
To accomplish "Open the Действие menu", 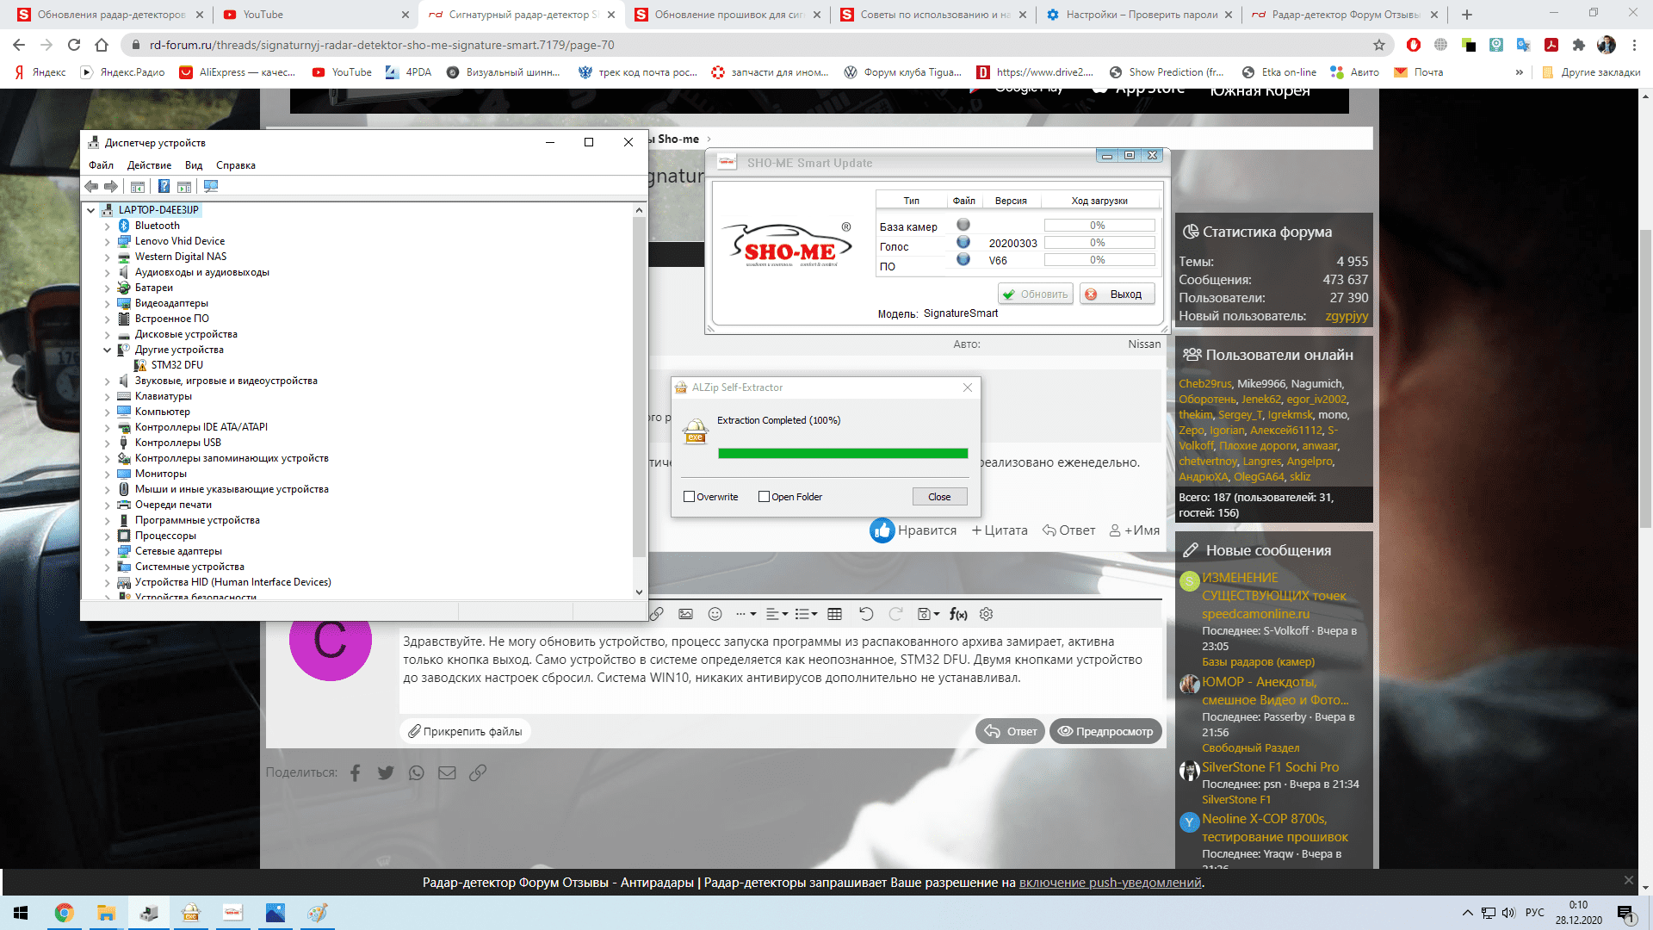I will pos(149,165).
